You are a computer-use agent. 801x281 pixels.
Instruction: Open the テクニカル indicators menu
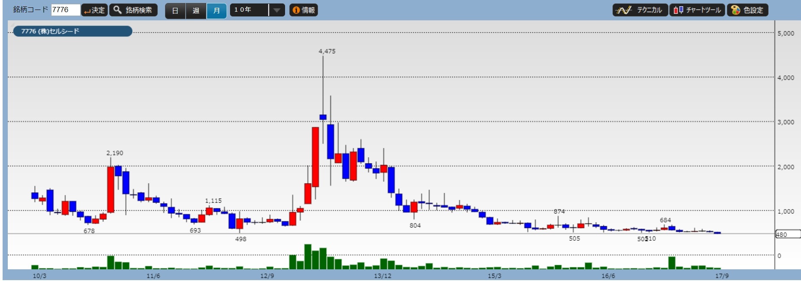[640, 10]
